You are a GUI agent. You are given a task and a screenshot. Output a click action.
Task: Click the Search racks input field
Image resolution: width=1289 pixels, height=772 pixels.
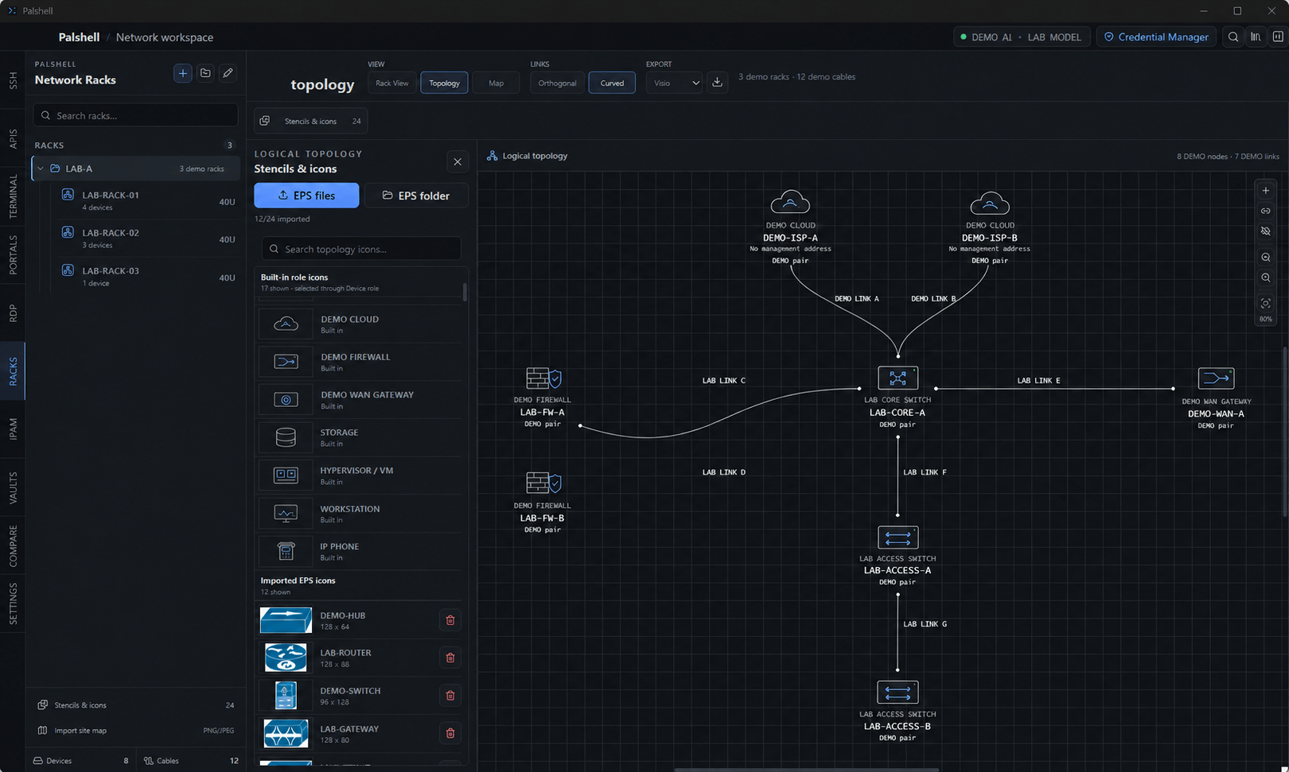point(136,115)
